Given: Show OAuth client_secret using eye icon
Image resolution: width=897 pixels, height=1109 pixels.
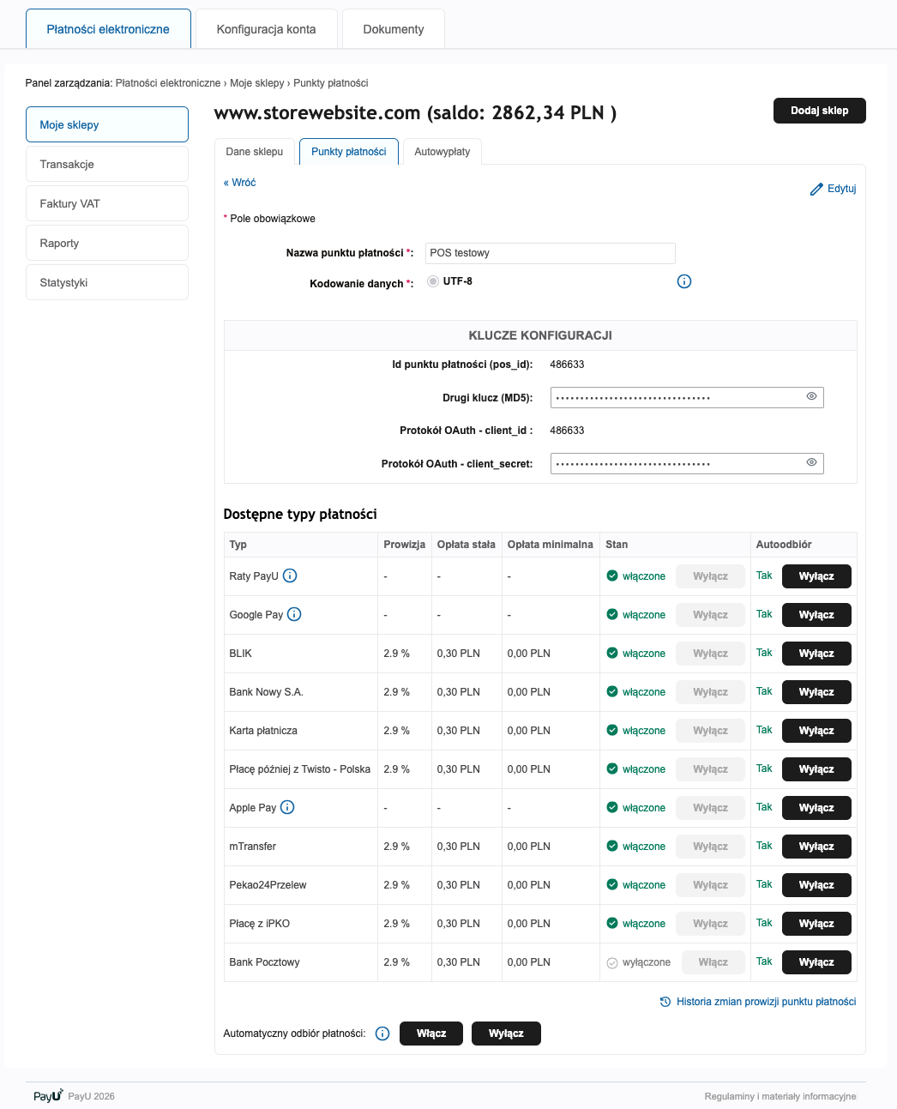Looking at the screenshot, I should (811, 462).
